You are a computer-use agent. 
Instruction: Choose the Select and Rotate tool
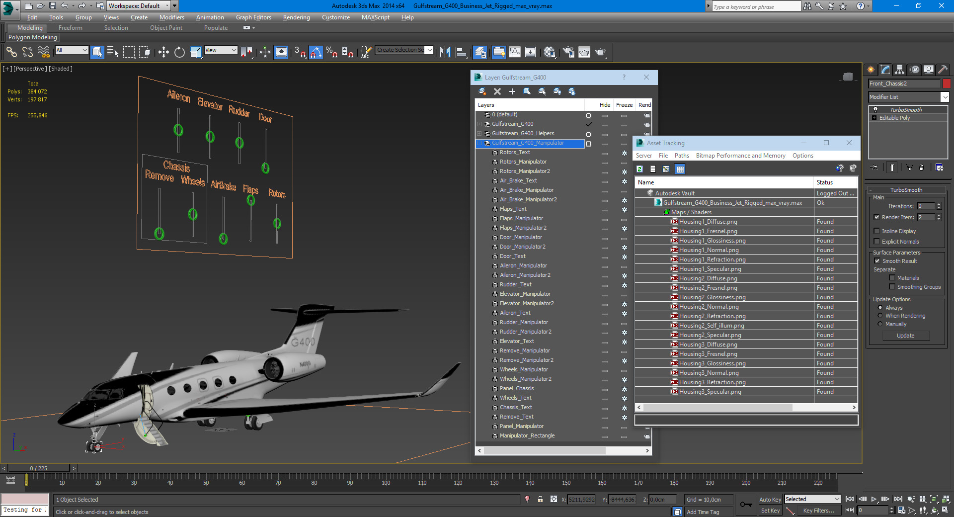click(x=179, y=52)
